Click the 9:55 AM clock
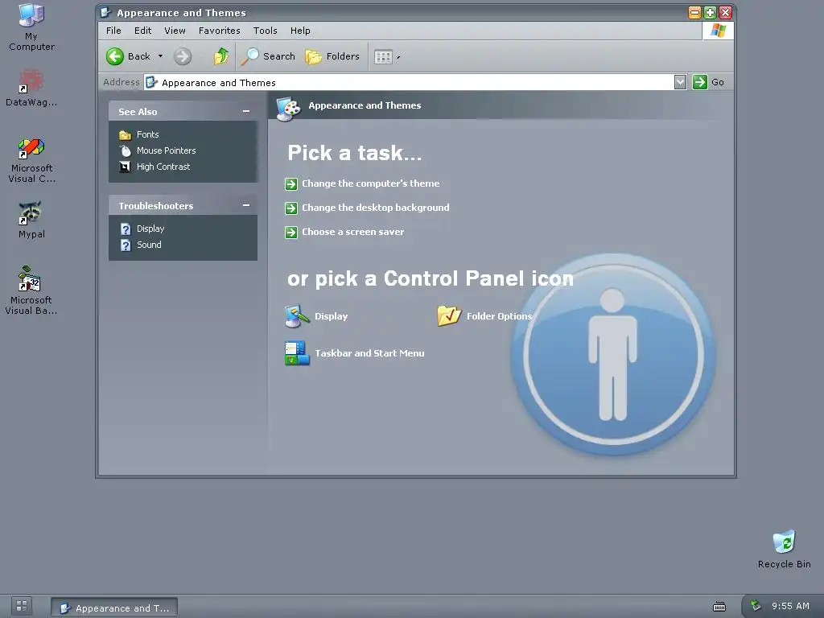The height and width of the screenshot is (618, 824). (x=790, y=606)
